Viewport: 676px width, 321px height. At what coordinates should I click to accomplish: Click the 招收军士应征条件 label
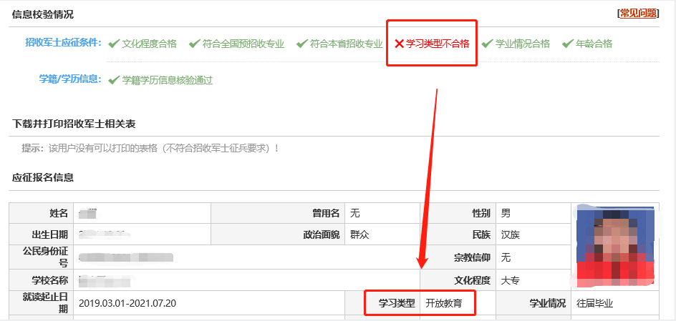click(63, 43)
